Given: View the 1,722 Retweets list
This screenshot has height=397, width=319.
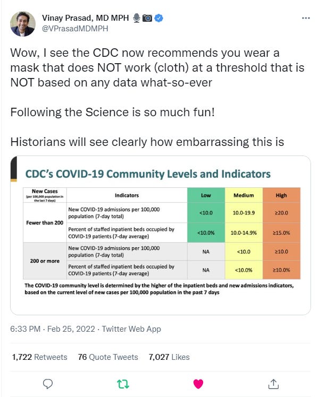Looking at the screenshot, I should click(39, 357).
